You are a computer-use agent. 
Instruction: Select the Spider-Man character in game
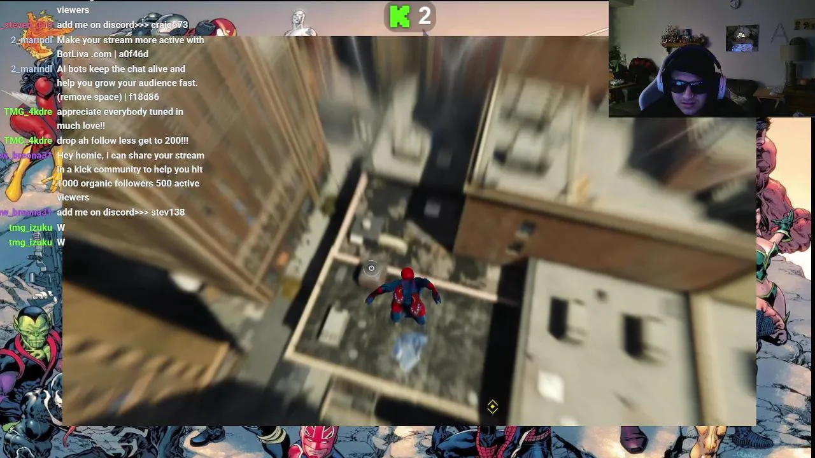[x=405, y=296]
